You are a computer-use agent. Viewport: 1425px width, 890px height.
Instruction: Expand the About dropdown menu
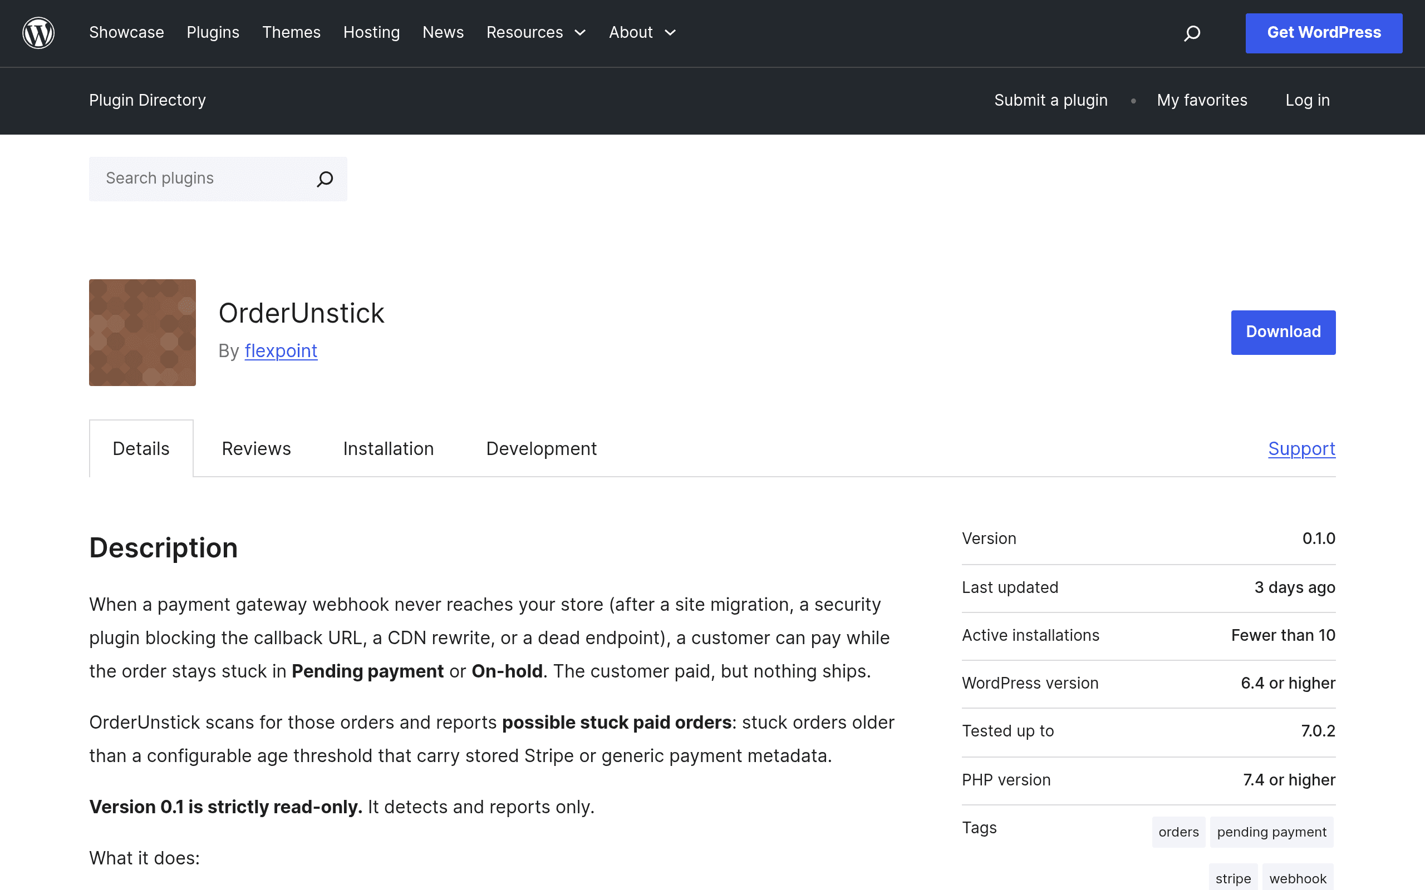click(x=642, y=32)
